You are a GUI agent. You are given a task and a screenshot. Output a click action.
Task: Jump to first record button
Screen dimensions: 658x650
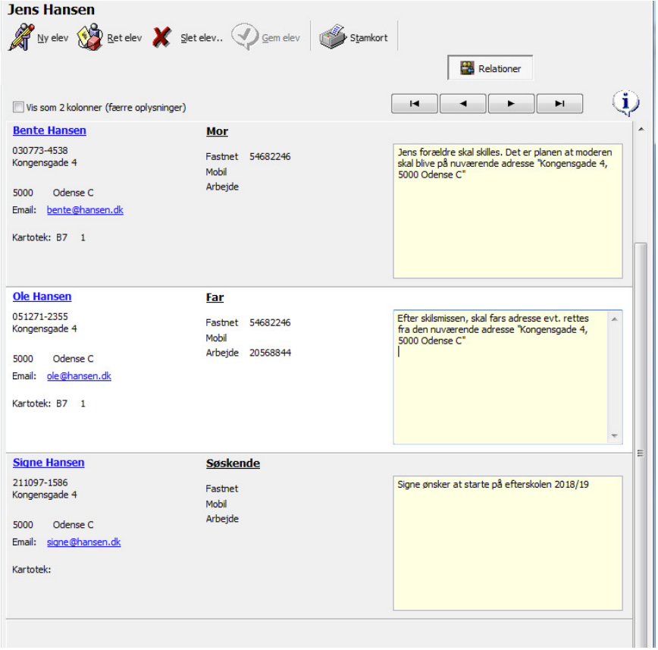click(x=415, y=103)
